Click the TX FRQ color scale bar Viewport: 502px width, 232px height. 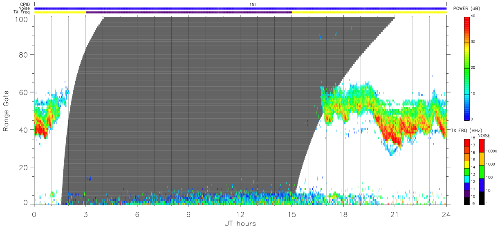click(466, 172)
